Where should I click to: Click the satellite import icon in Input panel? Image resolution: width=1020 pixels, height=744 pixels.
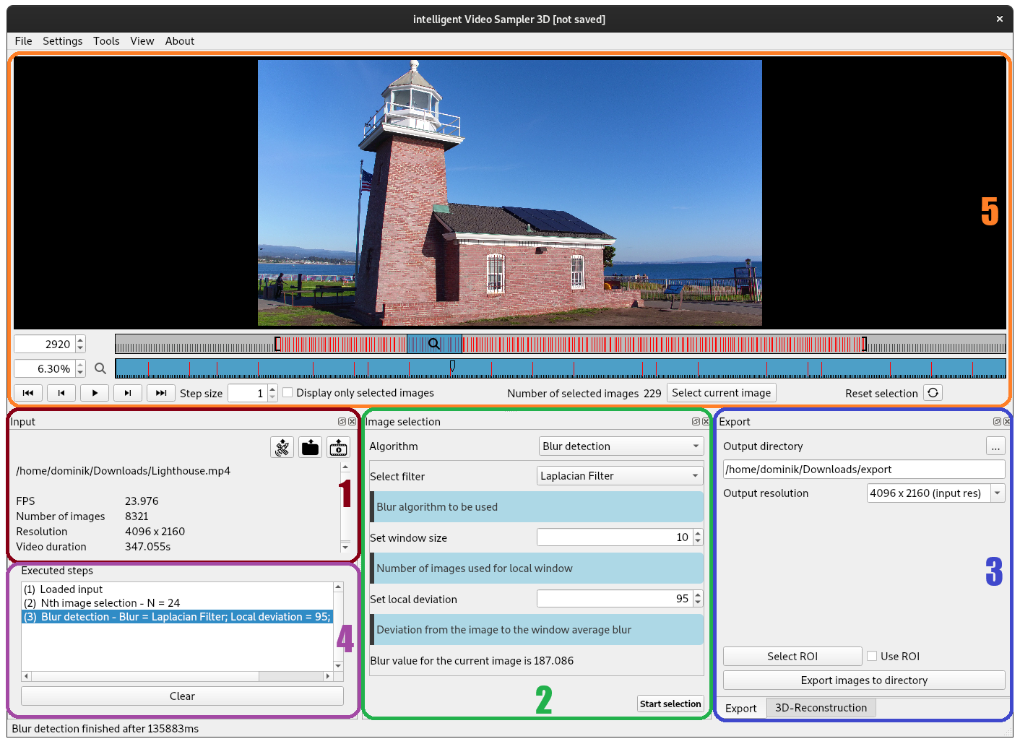(282, 448)
